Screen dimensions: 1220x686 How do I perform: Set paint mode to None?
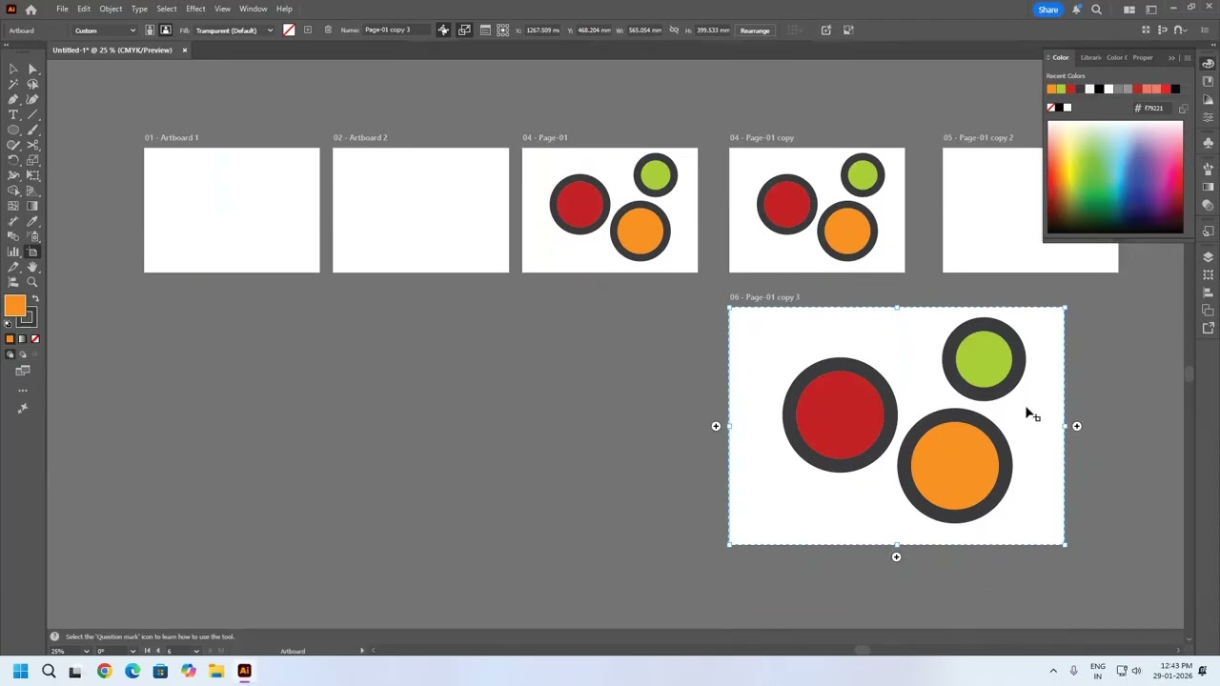(35, 339)
